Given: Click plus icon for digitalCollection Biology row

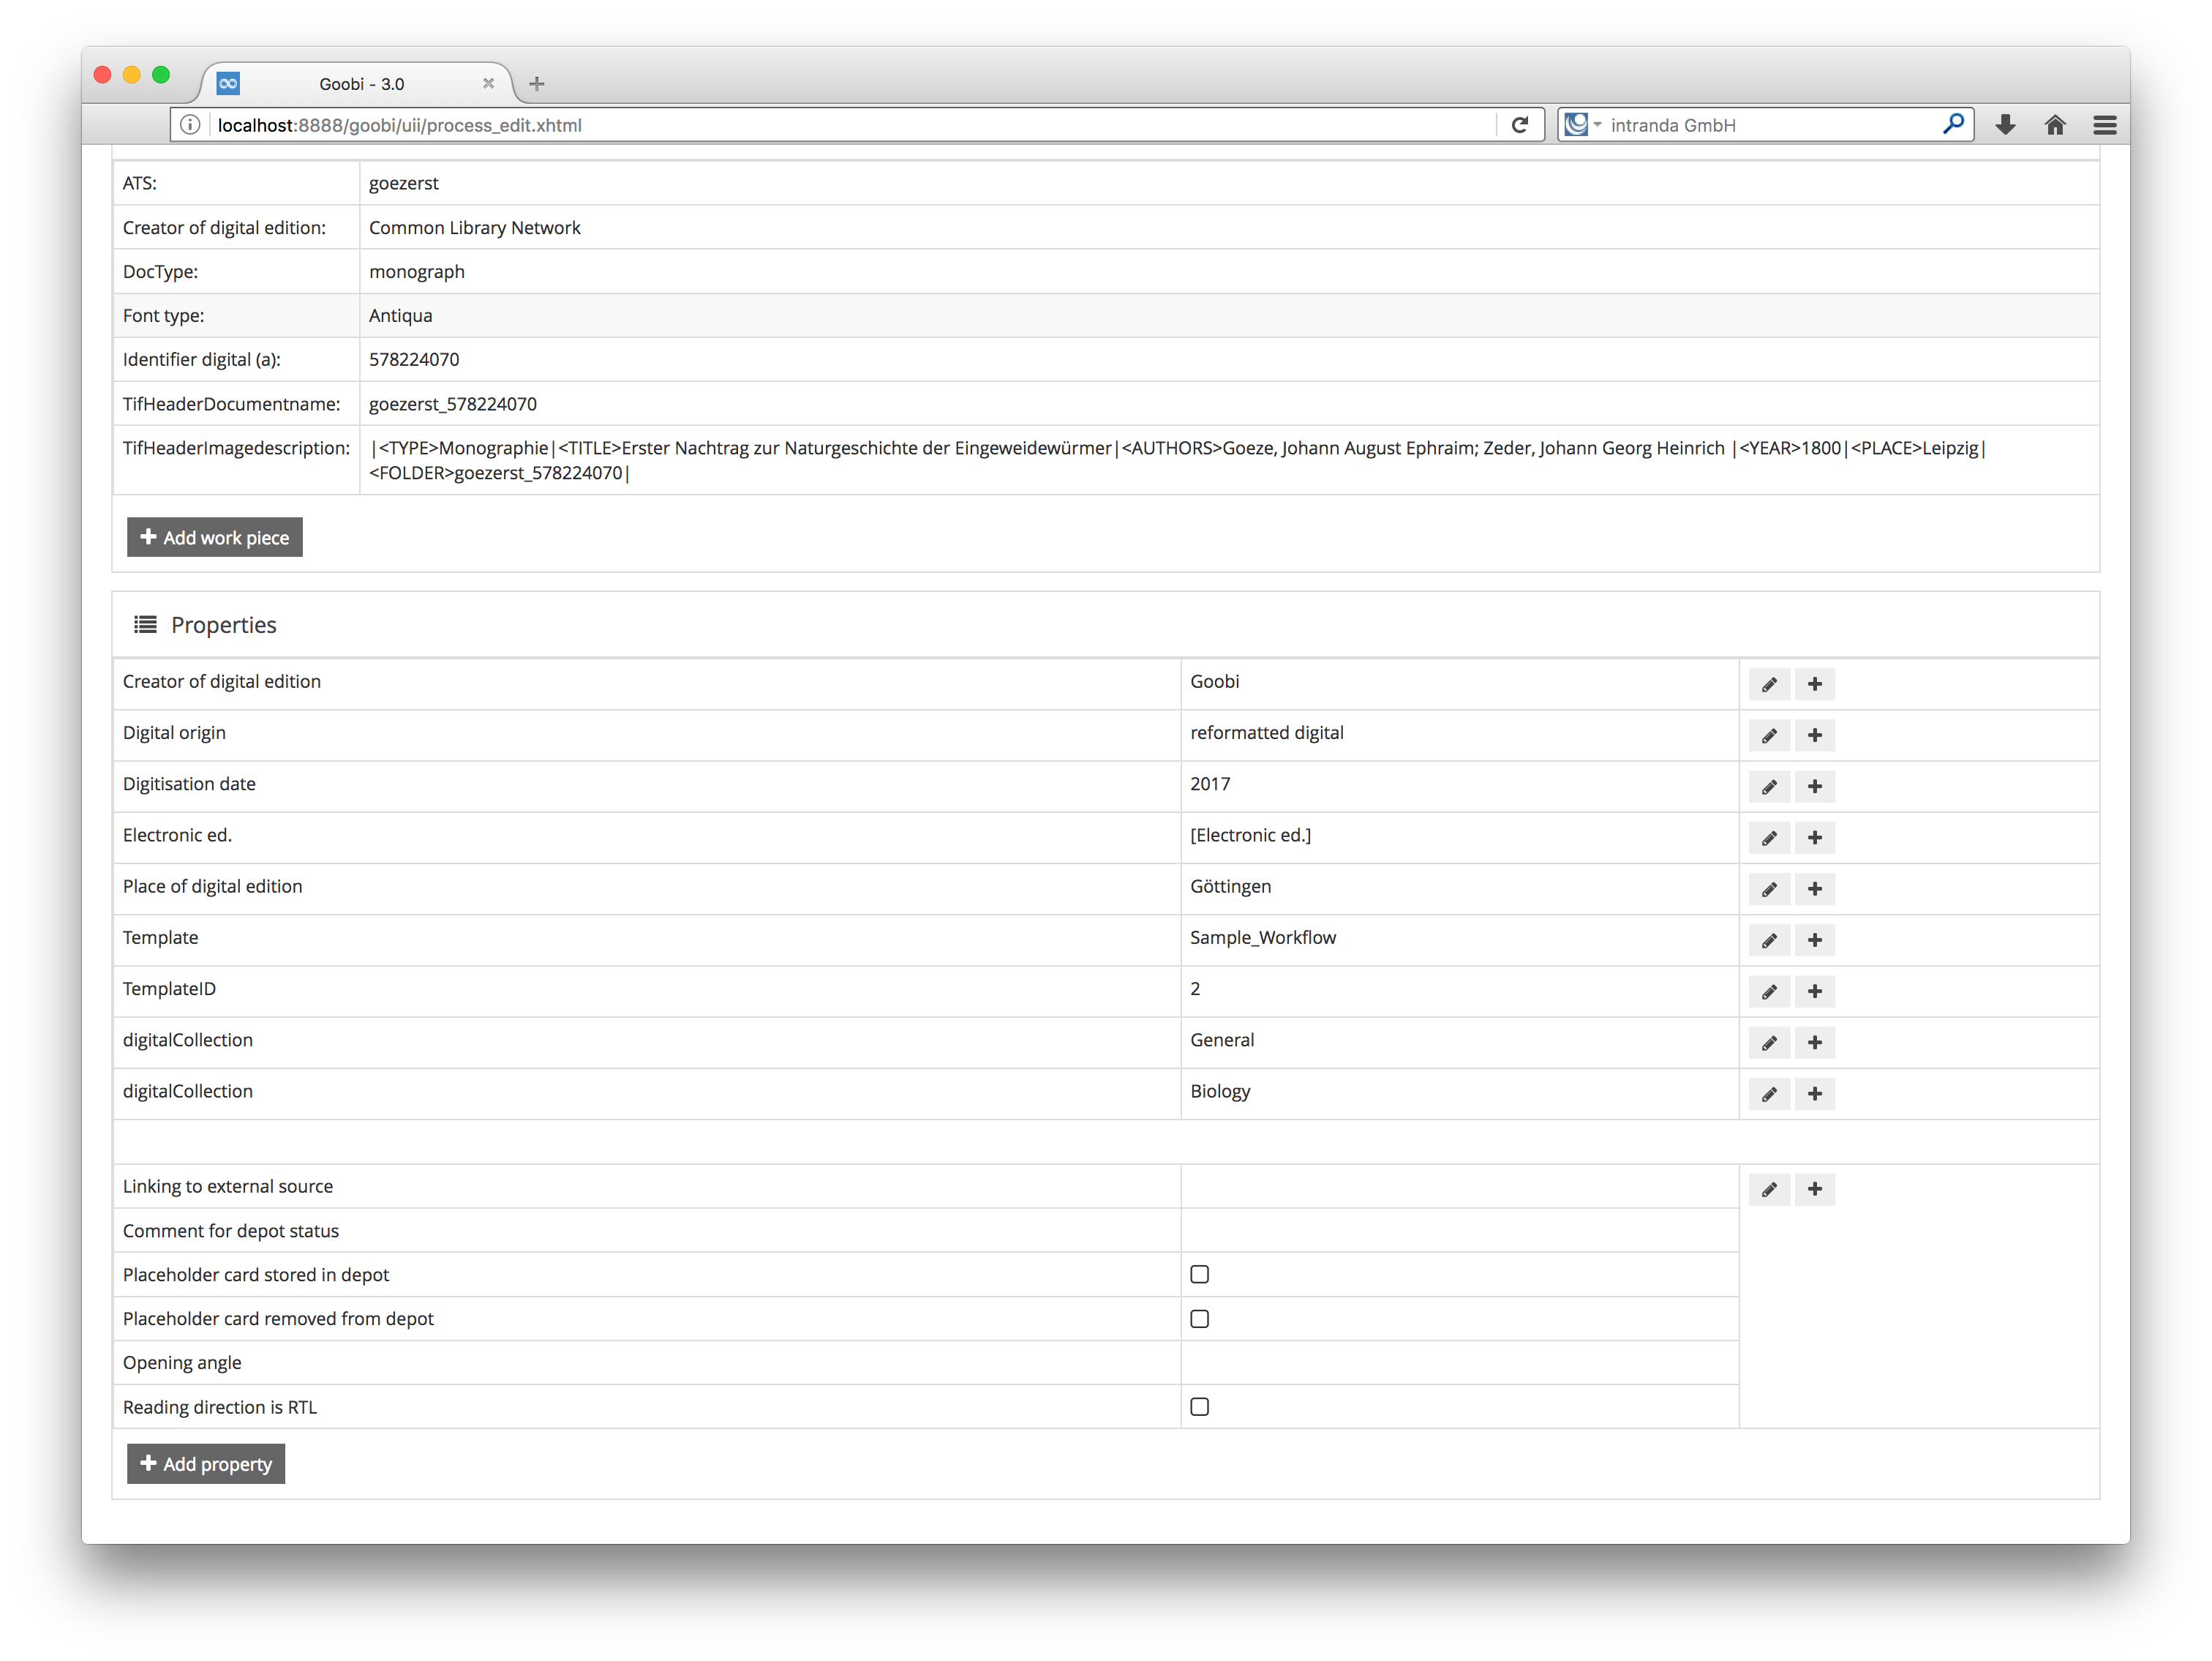Looking at the screenshot, I should point(1814,1094).
